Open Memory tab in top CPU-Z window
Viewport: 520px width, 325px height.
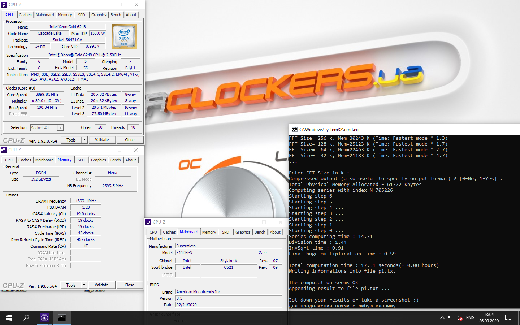click(x=65, y=15)
